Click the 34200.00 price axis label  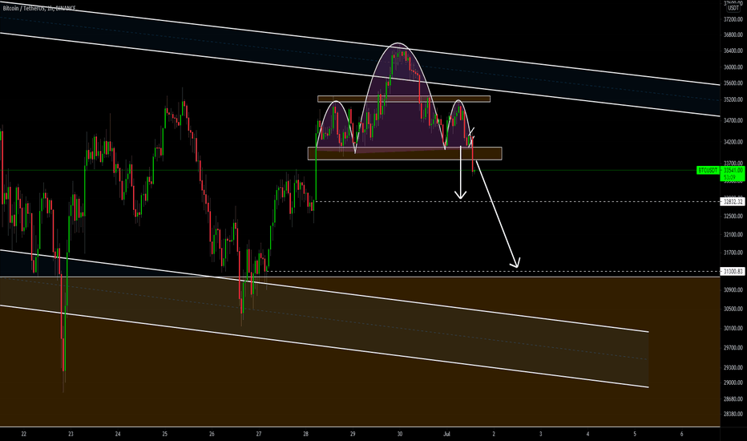733,142
